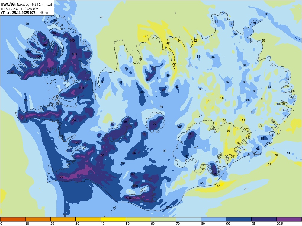Click the 'IT: Sun. 23. 11. 2025 09Z' line
The image size is (302, 226).
click(20, 9)
